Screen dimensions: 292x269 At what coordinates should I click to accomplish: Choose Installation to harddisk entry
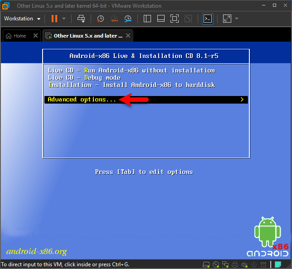click(x=131, y=85)
